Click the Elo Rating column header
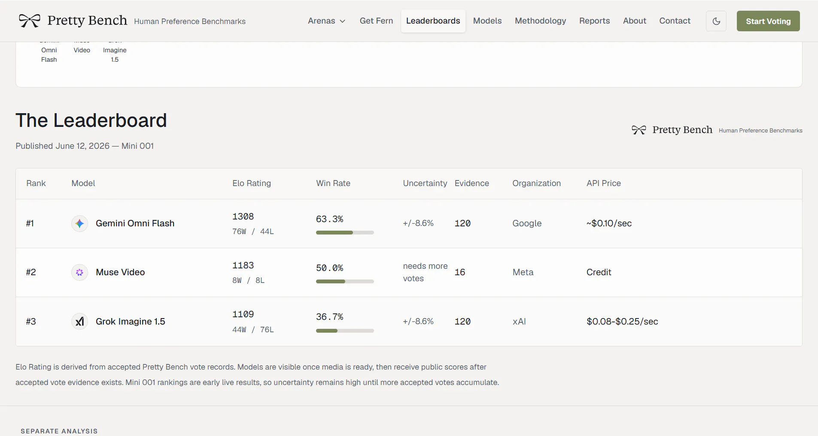The width and height of the screenshot is (818, 436). click(252, 183)
